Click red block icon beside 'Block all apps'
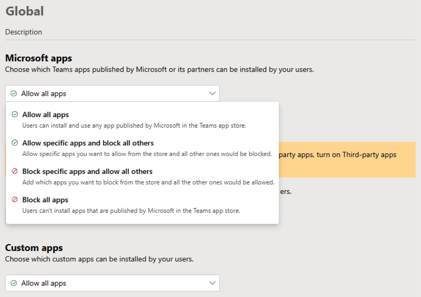This screenshot has width=421, height=297. click(x=15, y=200)
